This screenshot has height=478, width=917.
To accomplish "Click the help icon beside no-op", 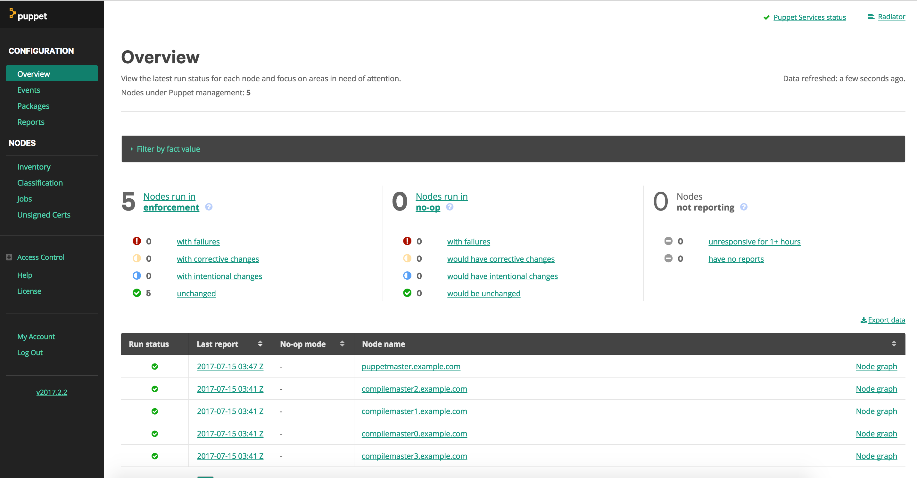I will [x=450, y=207].
